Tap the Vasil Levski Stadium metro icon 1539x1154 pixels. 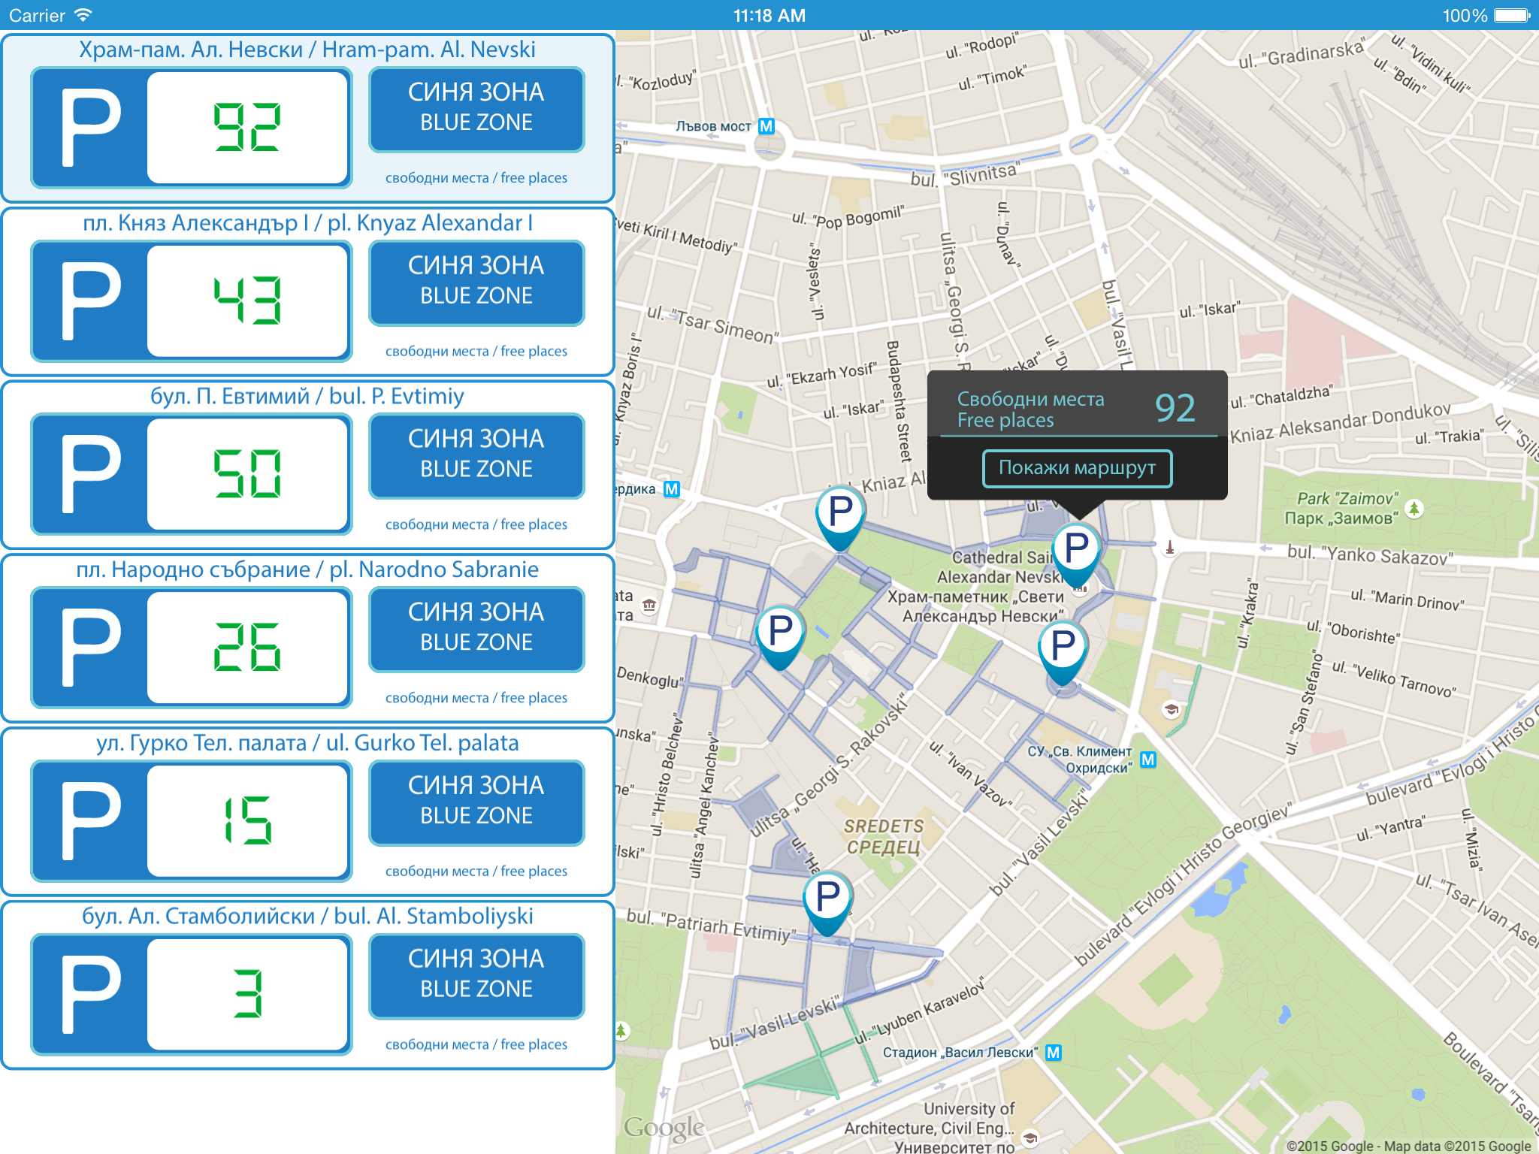pos(1054,1053)
